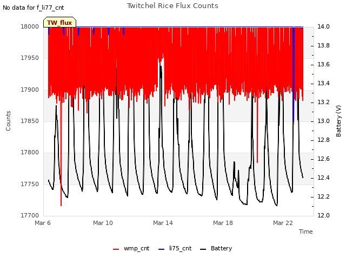Click the 13.4 battery tick label

click(323, 83)
